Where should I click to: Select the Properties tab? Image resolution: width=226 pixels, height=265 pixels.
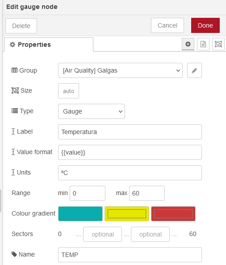[49, 45]
